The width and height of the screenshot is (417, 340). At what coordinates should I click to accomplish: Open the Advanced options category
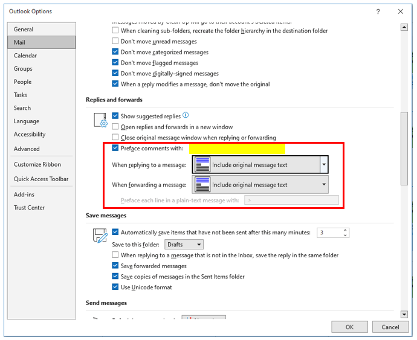(42, 149)
